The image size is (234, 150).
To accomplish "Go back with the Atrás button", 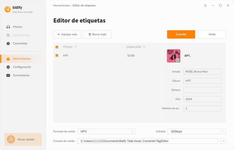I will click(x=212, y=34).
